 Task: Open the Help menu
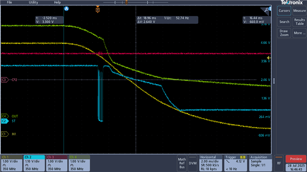point(57,2)
